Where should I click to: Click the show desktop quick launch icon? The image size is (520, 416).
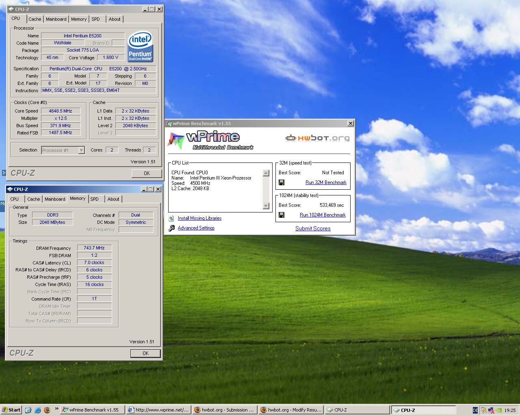click(x=28, y=410)
